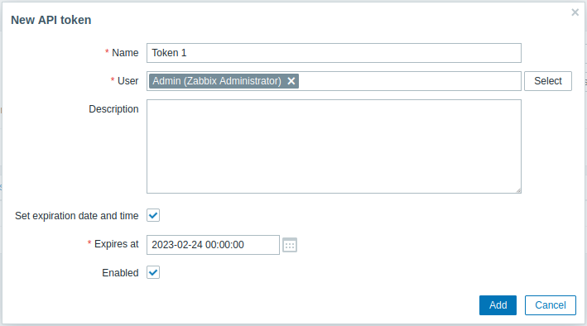The width and height of the screenshot is (587, 326).
Task: Open the calendar date picker icon
Action: point(290,245)
